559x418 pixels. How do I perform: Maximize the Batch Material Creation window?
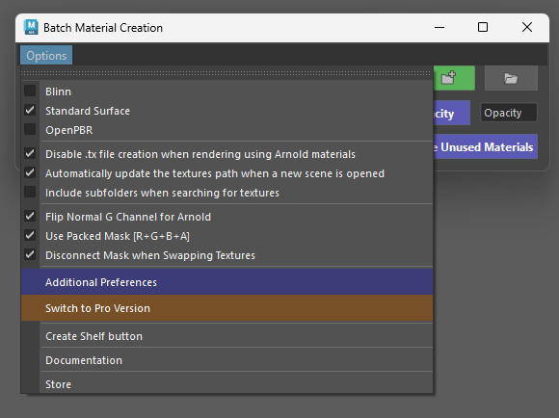point(483,27)
